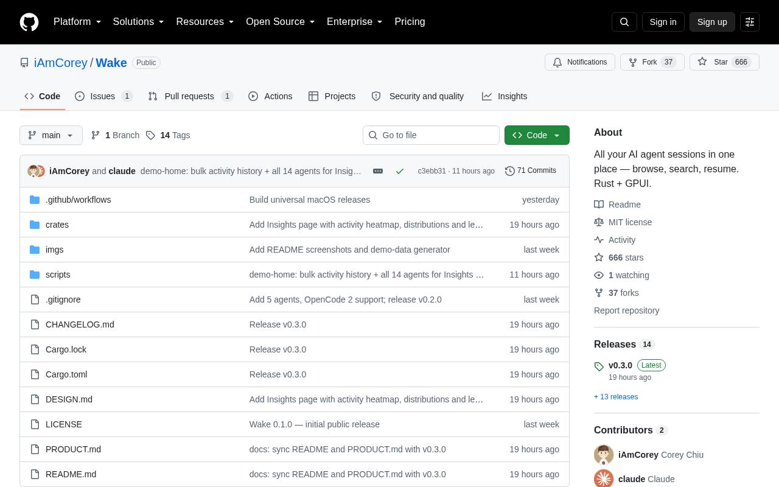Switch to the Issues tab
Viewport: 779px width, 487px height.
tap(104, 96)
